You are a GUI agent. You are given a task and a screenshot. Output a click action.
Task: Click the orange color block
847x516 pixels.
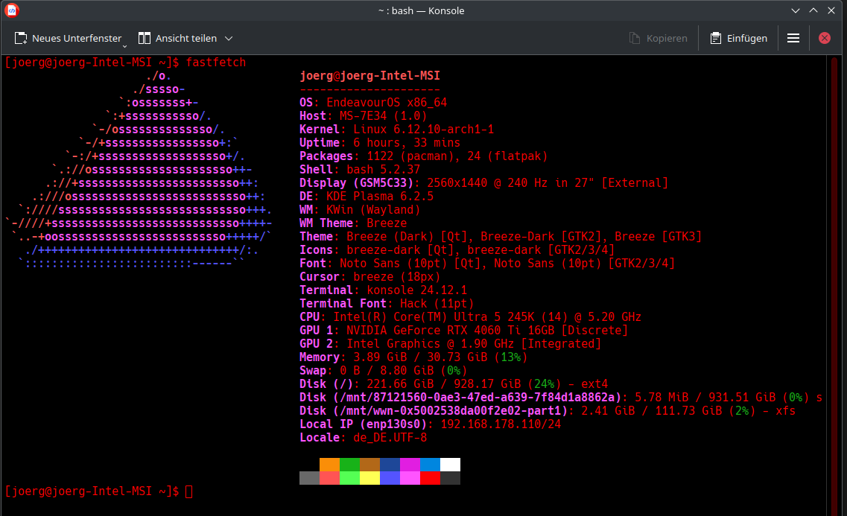tap(329, 465)
